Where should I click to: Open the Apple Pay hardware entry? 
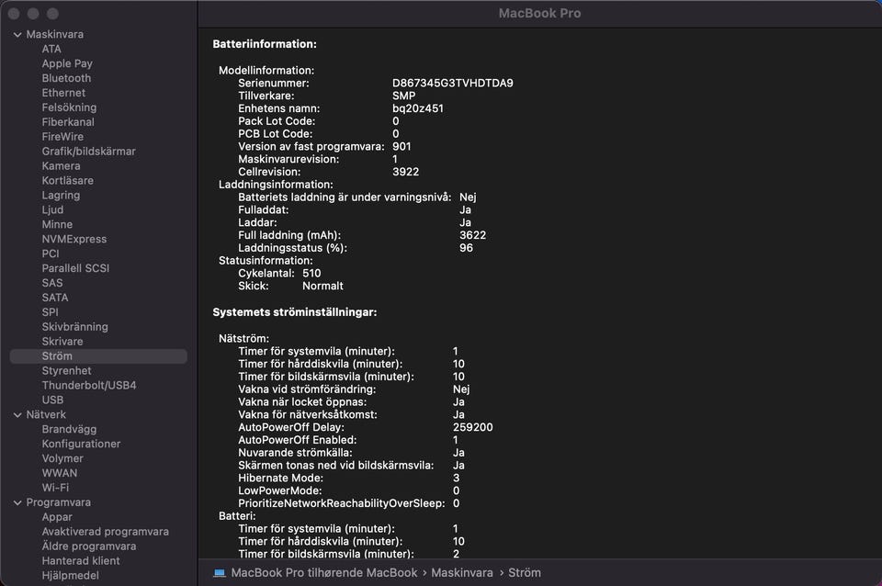(67, 63)
